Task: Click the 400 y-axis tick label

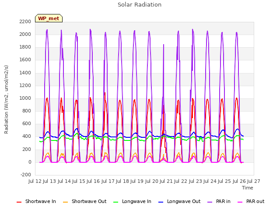Action: [x=27, y=136]
